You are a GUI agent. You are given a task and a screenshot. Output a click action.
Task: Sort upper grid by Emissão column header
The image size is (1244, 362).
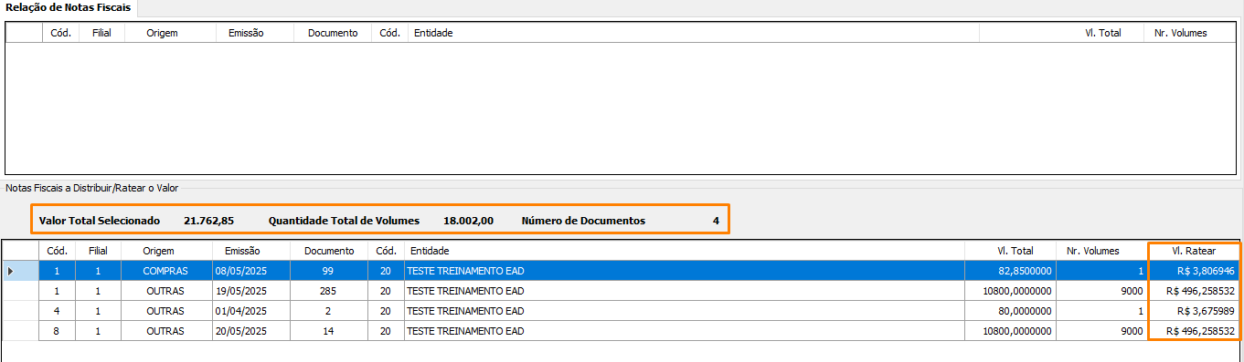pos(246,33)
